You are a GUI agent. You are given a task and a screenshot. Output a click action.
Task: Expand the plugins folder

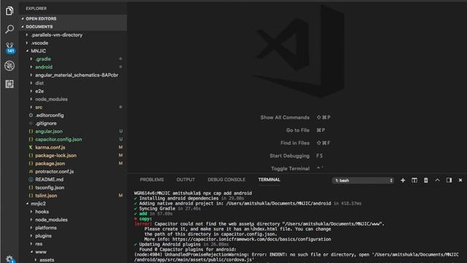(x=73, y=236)
